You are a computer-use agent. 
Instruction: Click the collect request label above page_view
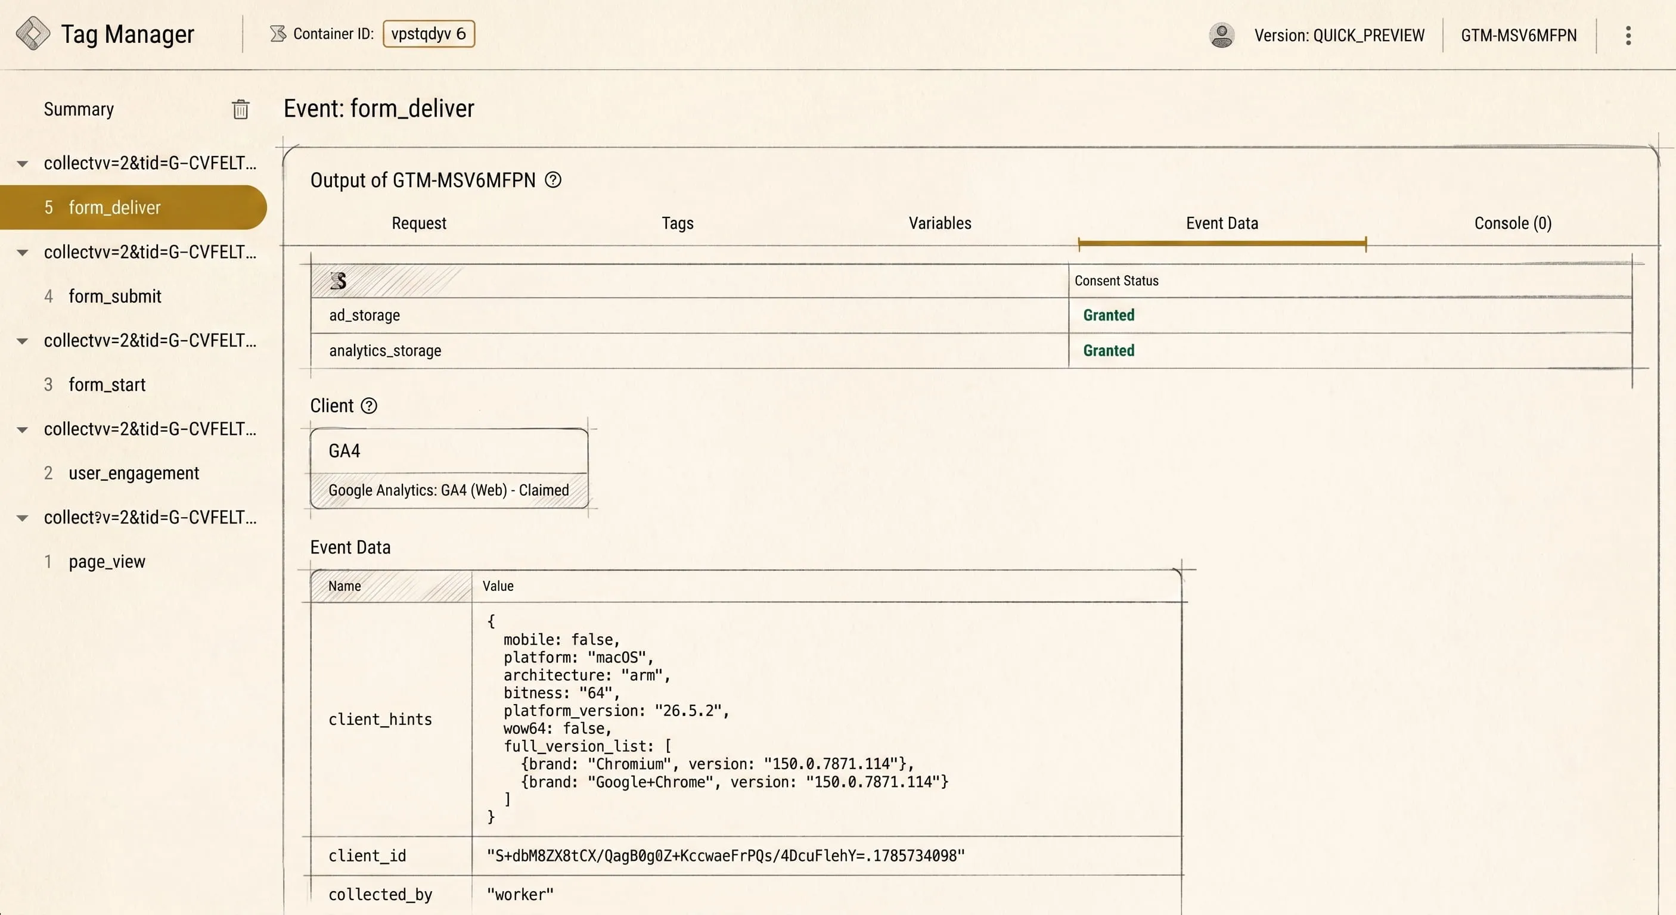tap(150, 518)
